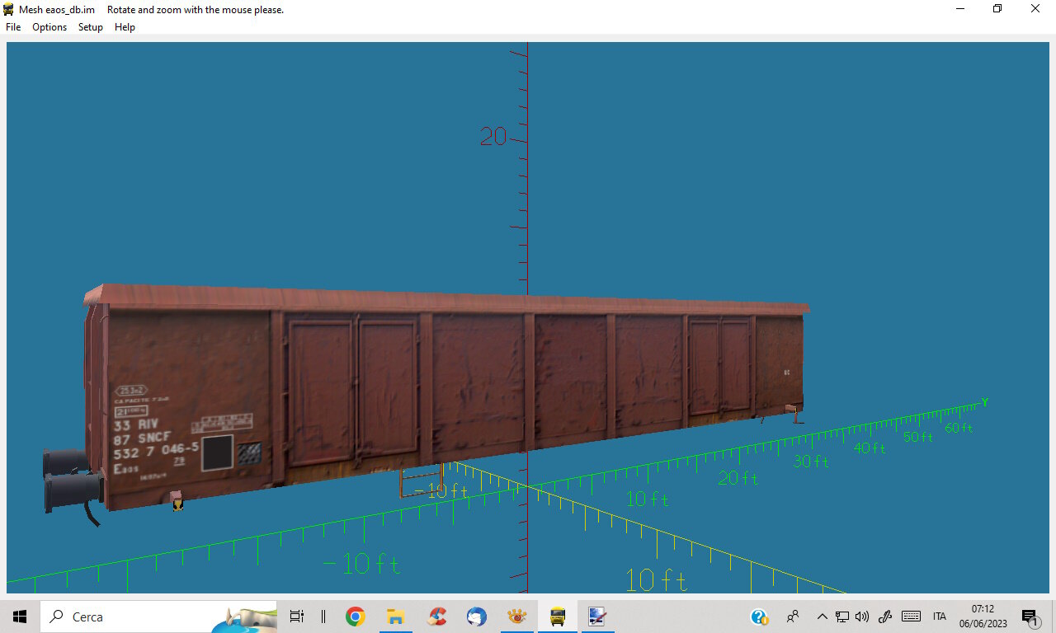
Task: Minimize the Mesh viewer window
Action: click(x=959, y=9)
